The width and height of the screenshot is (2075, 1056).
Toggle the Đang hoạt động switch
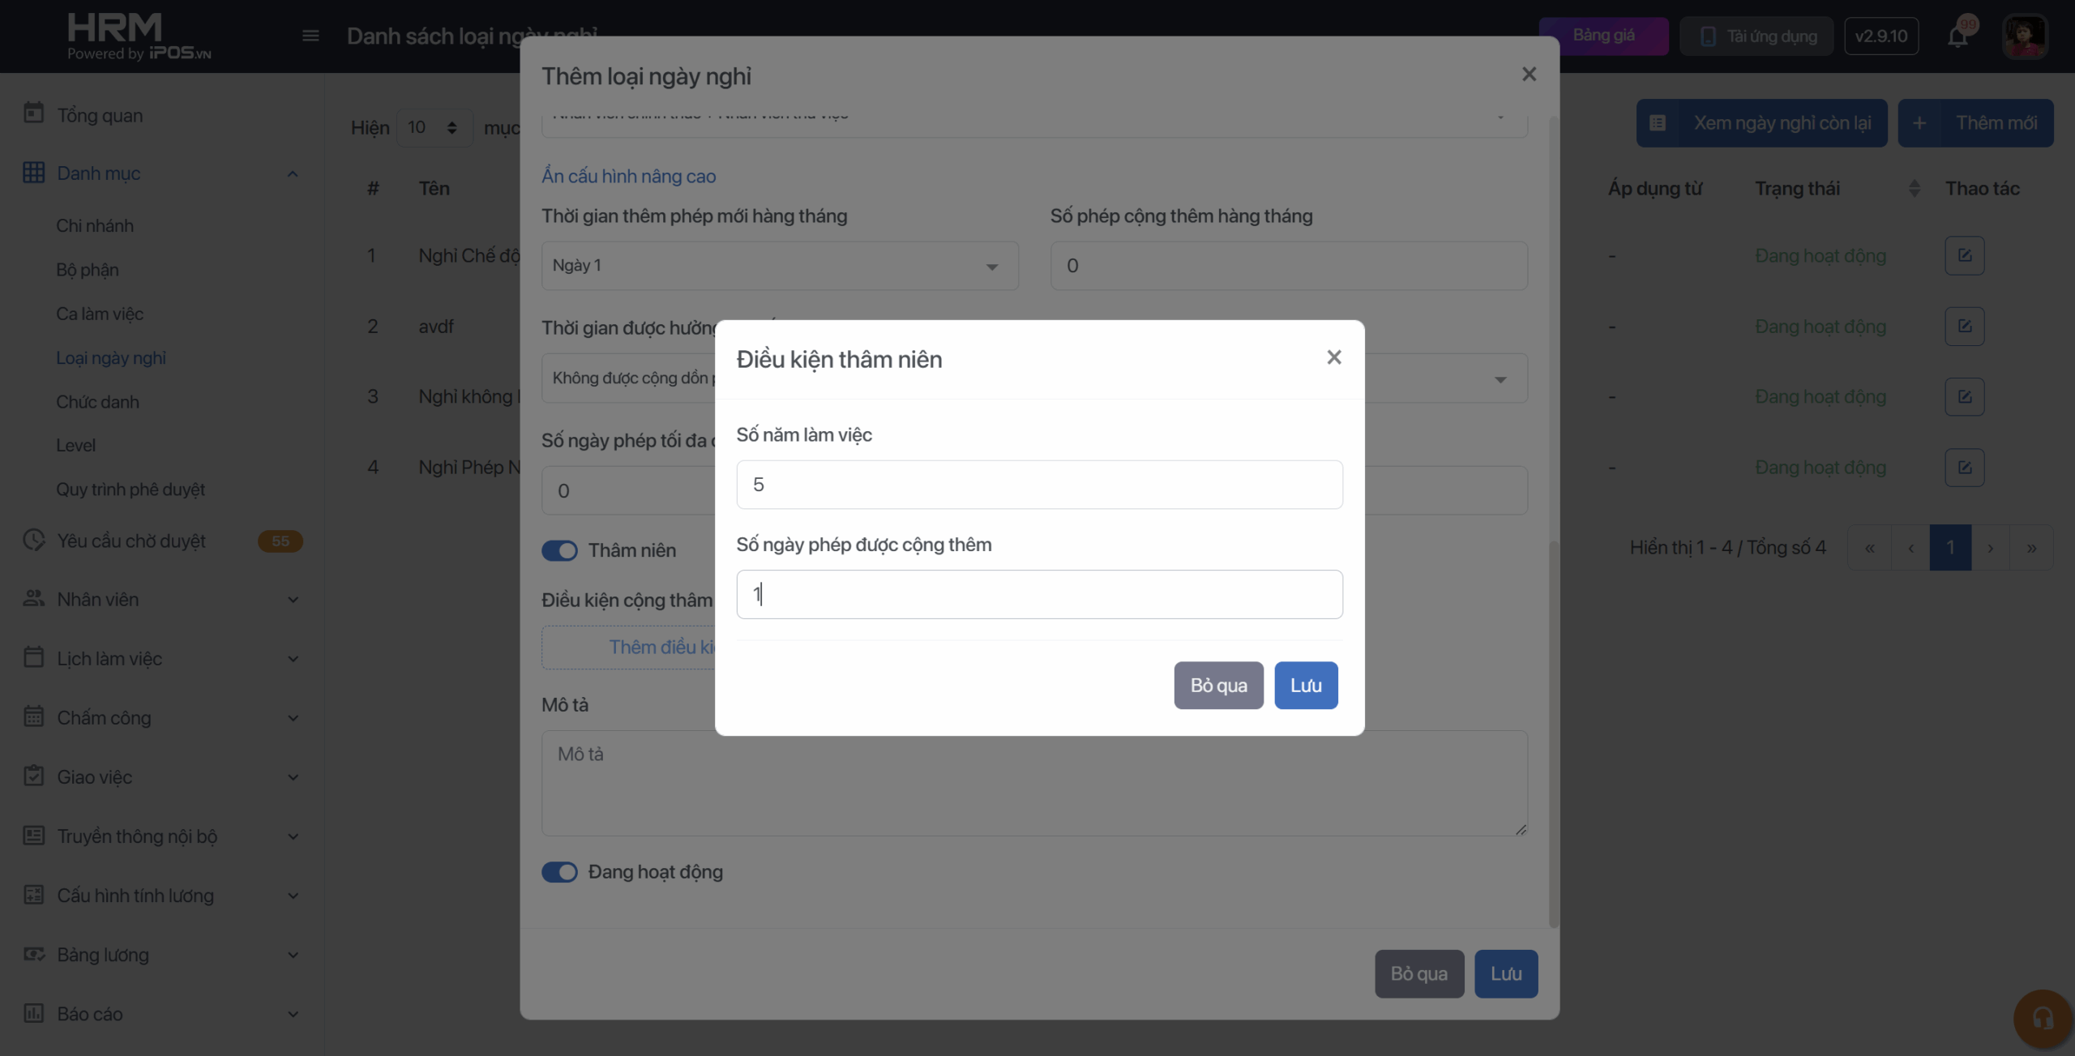tap(559, 872)
